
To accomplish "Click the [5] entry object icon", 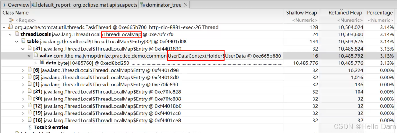I will click(x=29, y=77).
